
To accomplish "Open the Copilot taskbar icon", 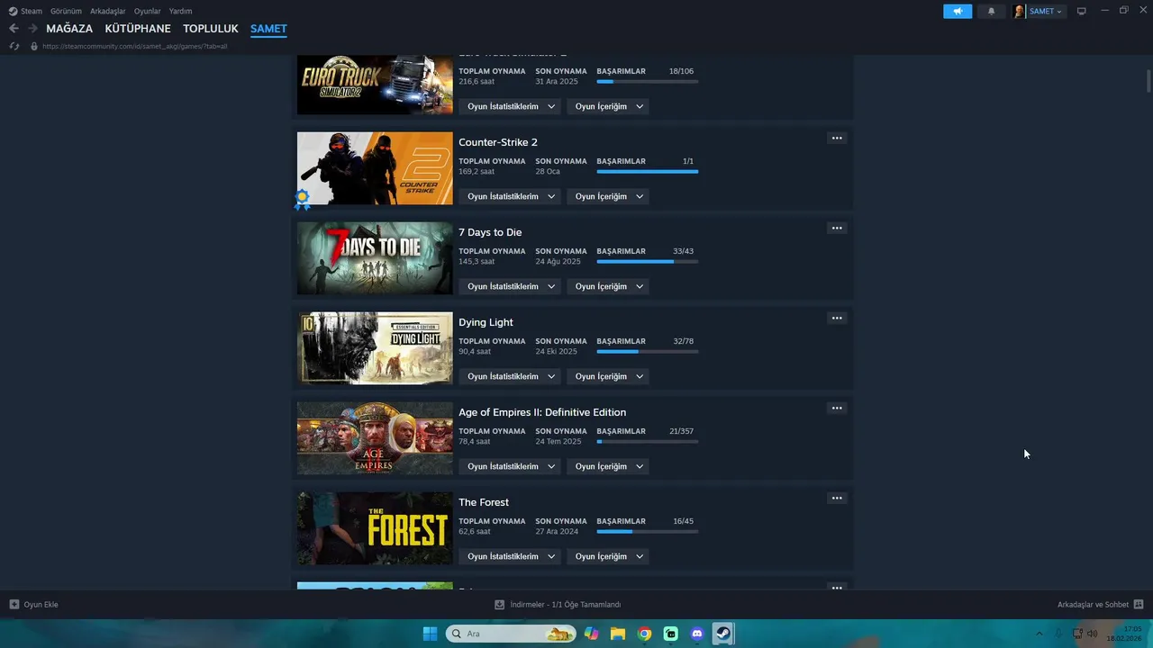I will (591, 634).
